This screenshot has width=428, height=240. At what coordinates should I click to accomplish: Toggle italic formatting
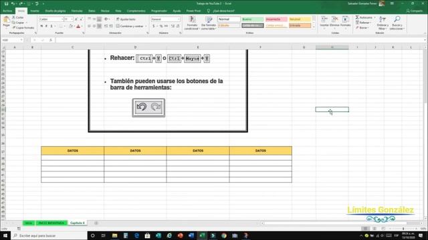pyautogui.click(x=46, y=27)
